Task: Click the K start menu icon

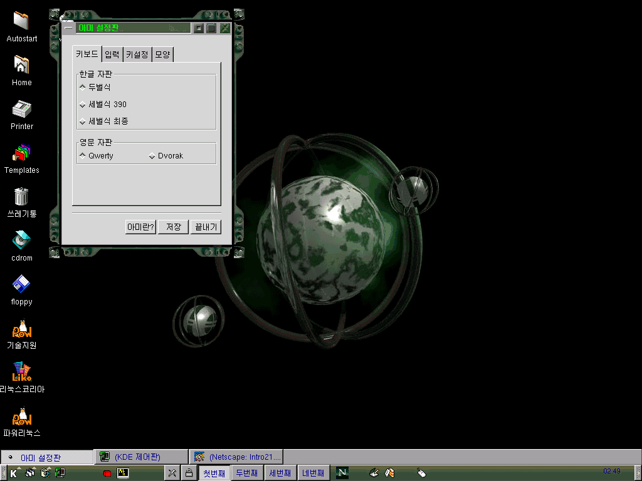Action: tap(13, 473)
